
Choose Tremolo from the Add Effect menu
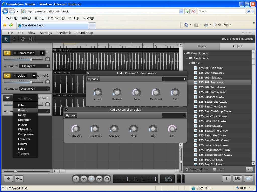pyautogui.click(x=25, y=154)
